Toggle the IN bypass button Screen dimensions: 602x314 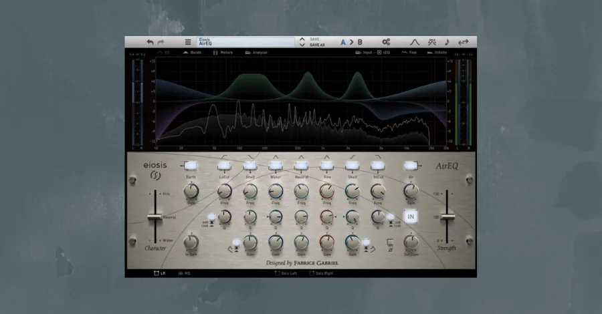tap(411, 216)
